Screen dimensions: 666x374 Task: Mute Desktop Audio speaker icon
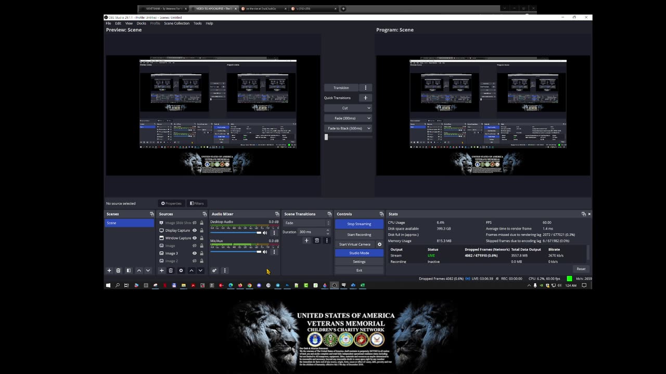[265, 233]
